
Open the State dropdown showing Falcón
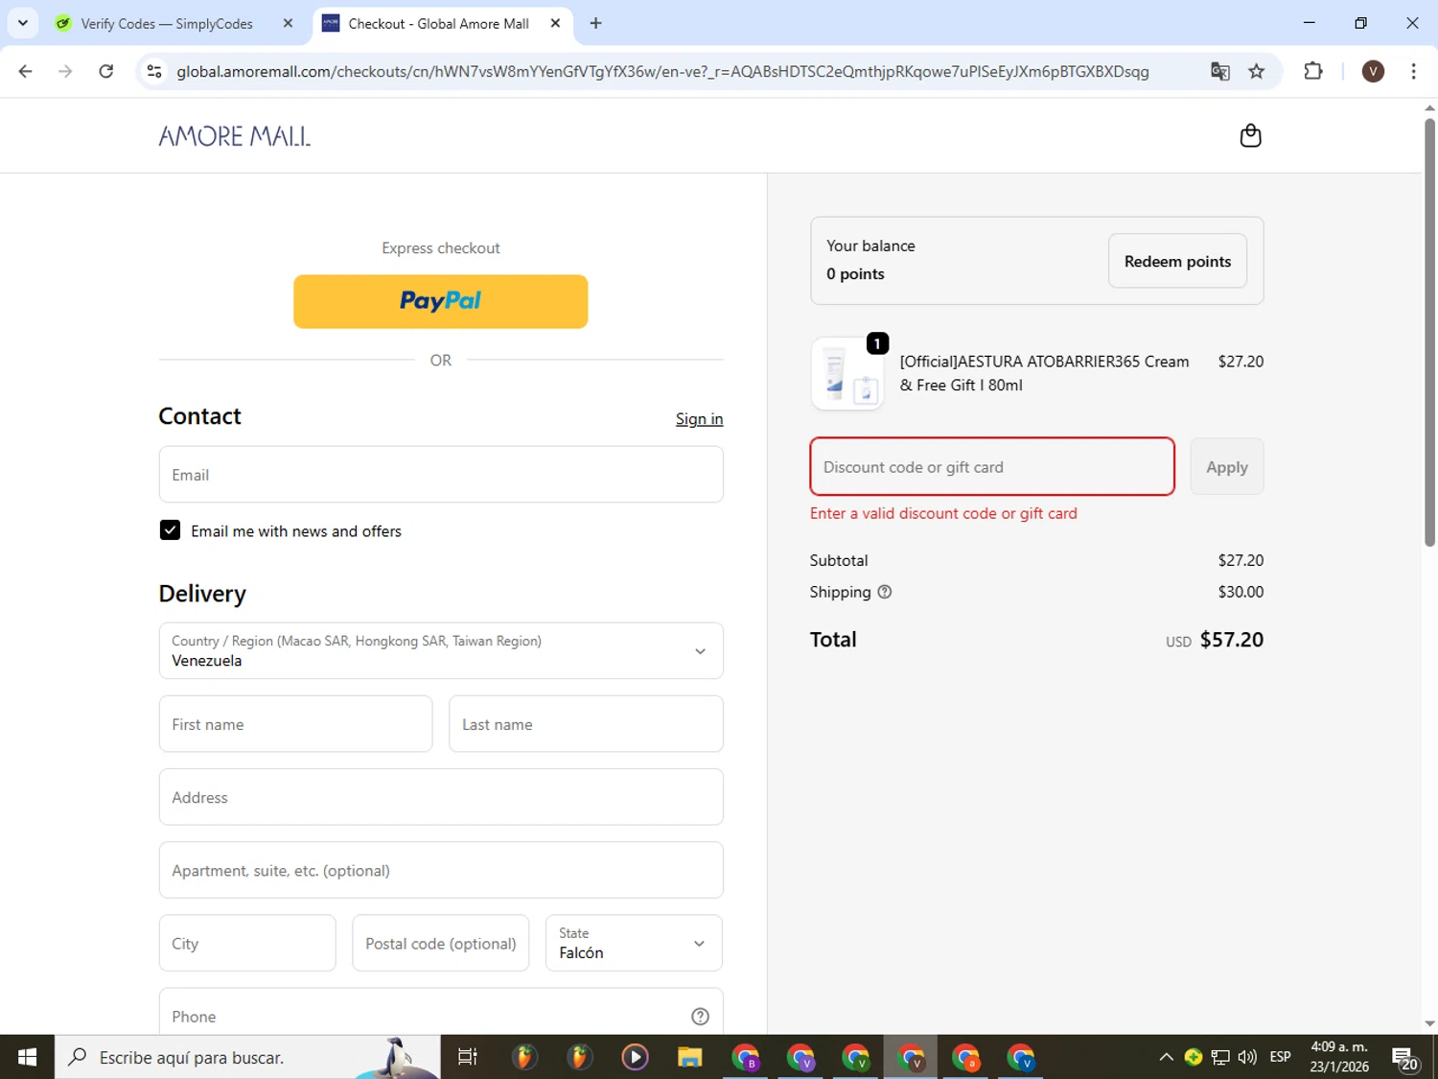click(634, 943)
